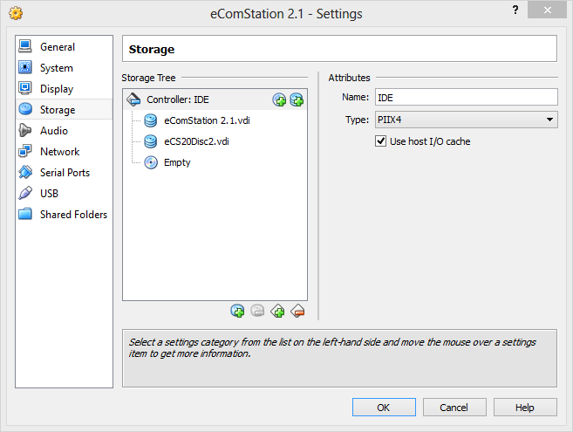Click the OK button
The width and height of the screenshot is (573, 432).
point(384,407)
